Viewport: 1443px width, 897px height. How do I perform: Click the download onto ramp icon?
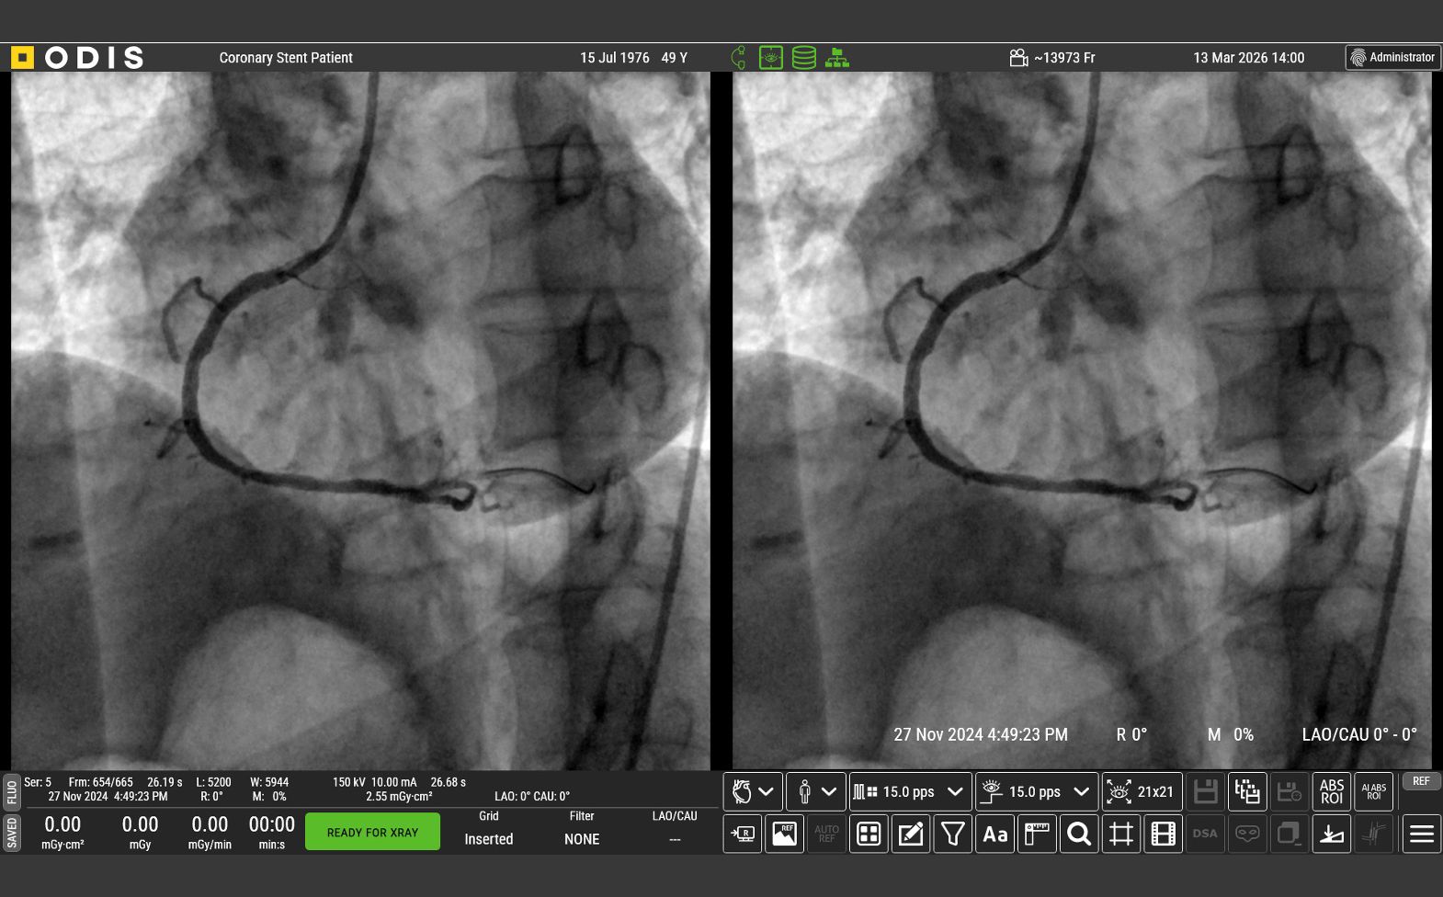click(1332, 834)
